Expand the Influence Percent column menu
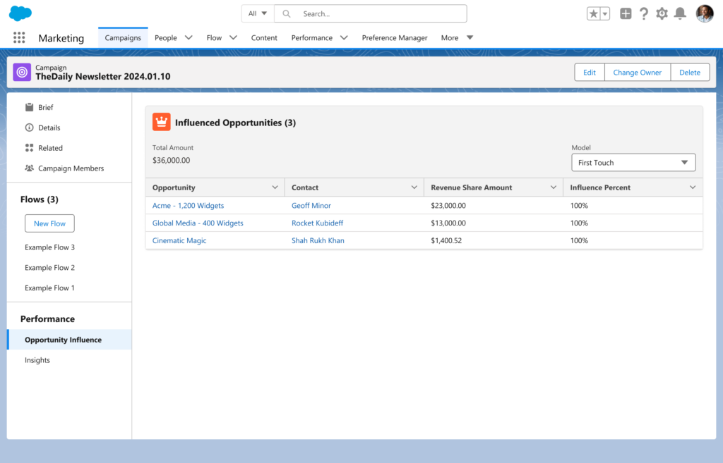 (692, 187)
